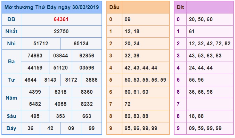Click the Nhì row label
The height and width of the screenshot is (138, 235).
11,44
